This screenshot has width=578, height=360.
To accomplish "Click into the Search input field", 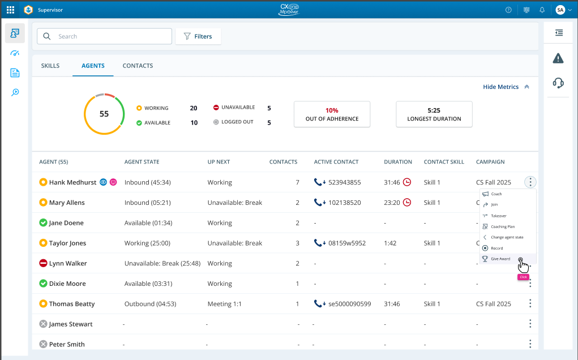I will coord(110,36).
